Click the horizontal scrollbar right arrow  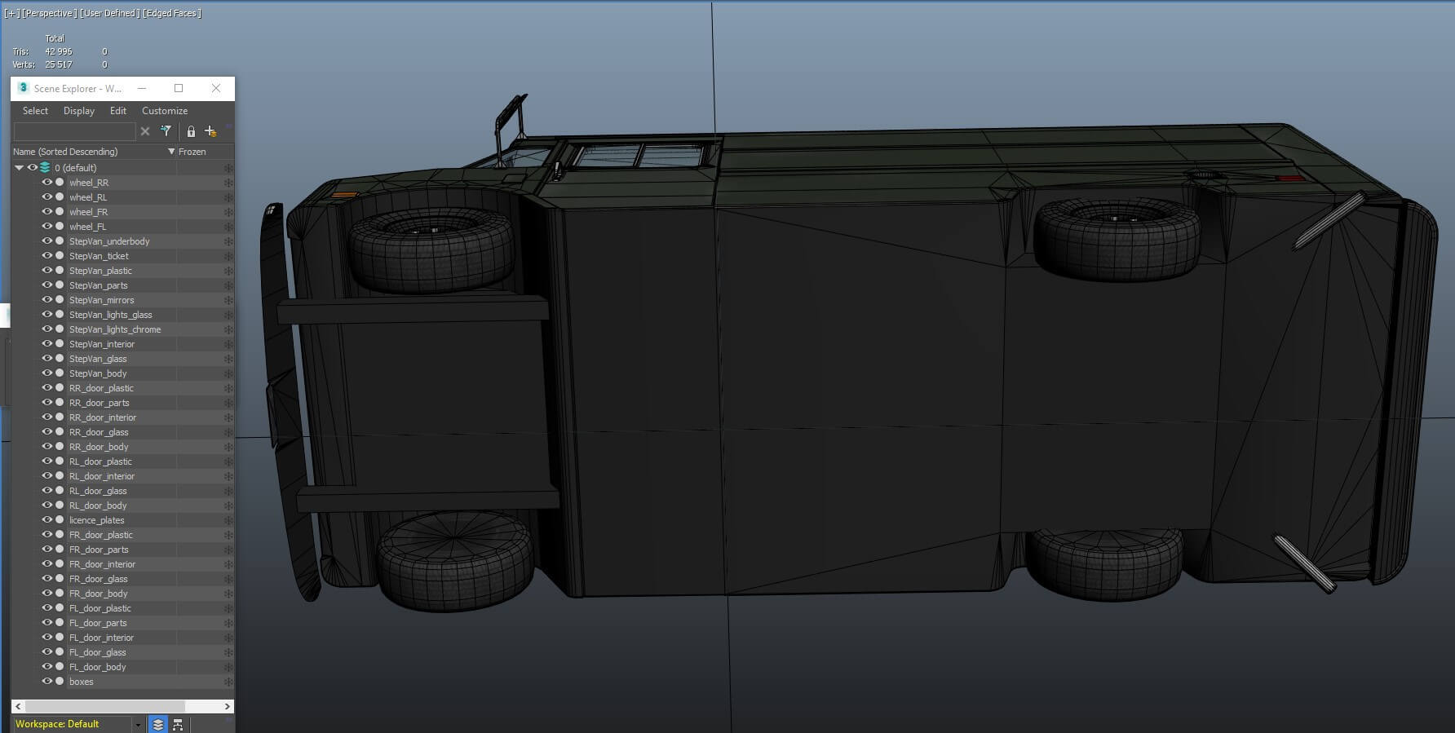point(228,706)
